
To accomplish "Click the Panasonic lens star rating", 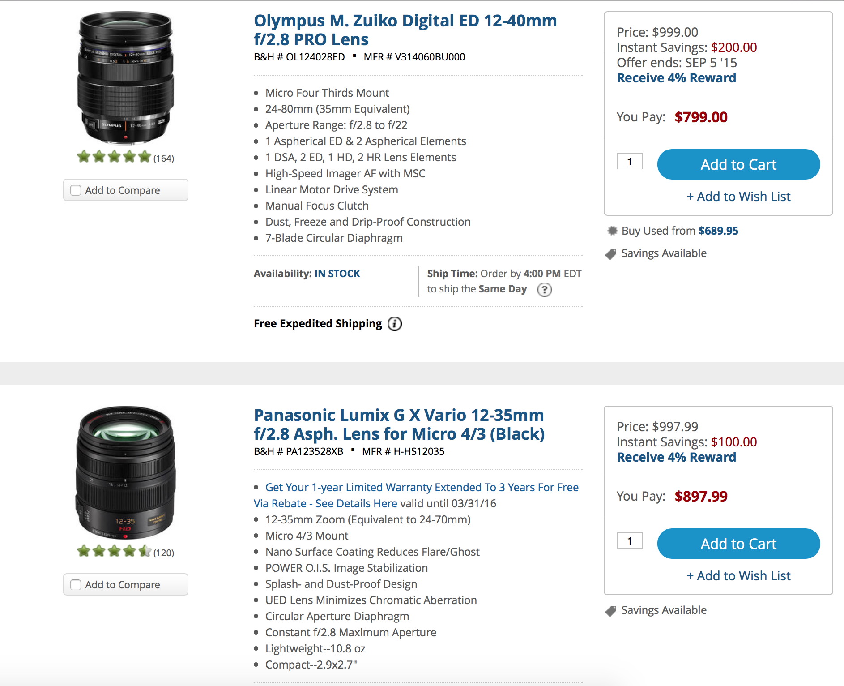I will [x=114, y=551].
